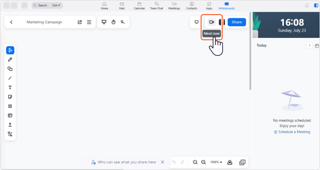Open the more tools icon
Screen dimensions: 320x170
point(10,134)
